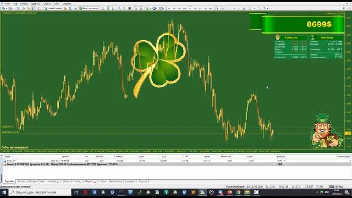Viewport: 352px width, 198px height.
Task: Select the M5 timeframe
Action: 174,8
